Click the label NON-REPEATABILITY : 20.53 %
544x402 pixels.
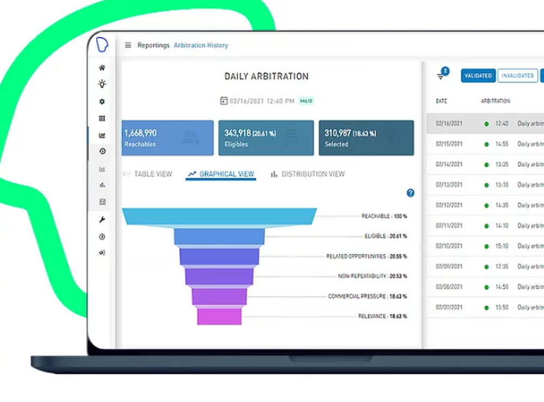tap(373, 276)
